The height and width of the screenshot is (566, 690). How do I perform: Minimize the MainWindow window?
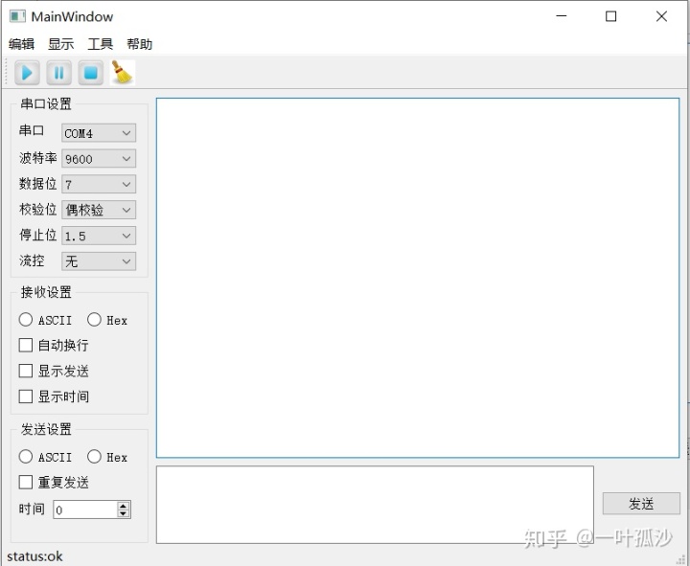pyautogui.click(x=561, y=16)
